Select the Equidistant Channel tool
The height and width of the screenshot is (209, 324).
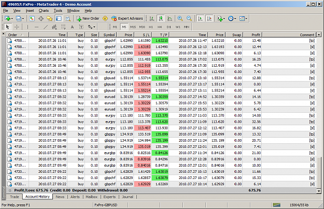(x=54, y=27)
